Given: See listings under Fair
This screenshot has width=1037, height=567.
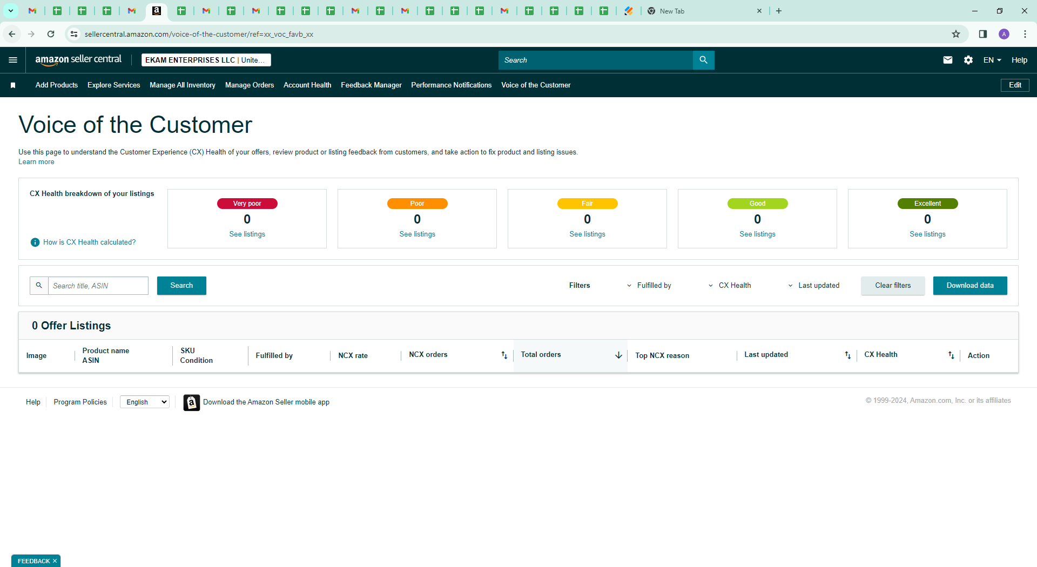Looking at the screenshot, I should click(588, 234).
